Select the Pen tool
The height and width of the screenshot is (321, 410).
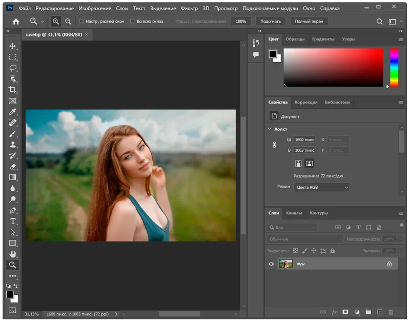coord(12,210)
